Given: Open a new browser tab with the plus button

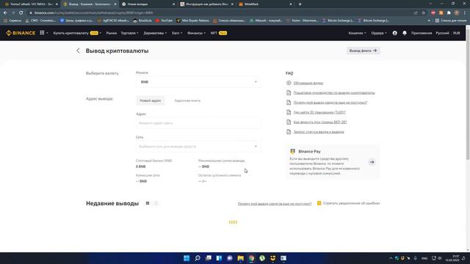Looking at the screenshot, I should point(300,4).
